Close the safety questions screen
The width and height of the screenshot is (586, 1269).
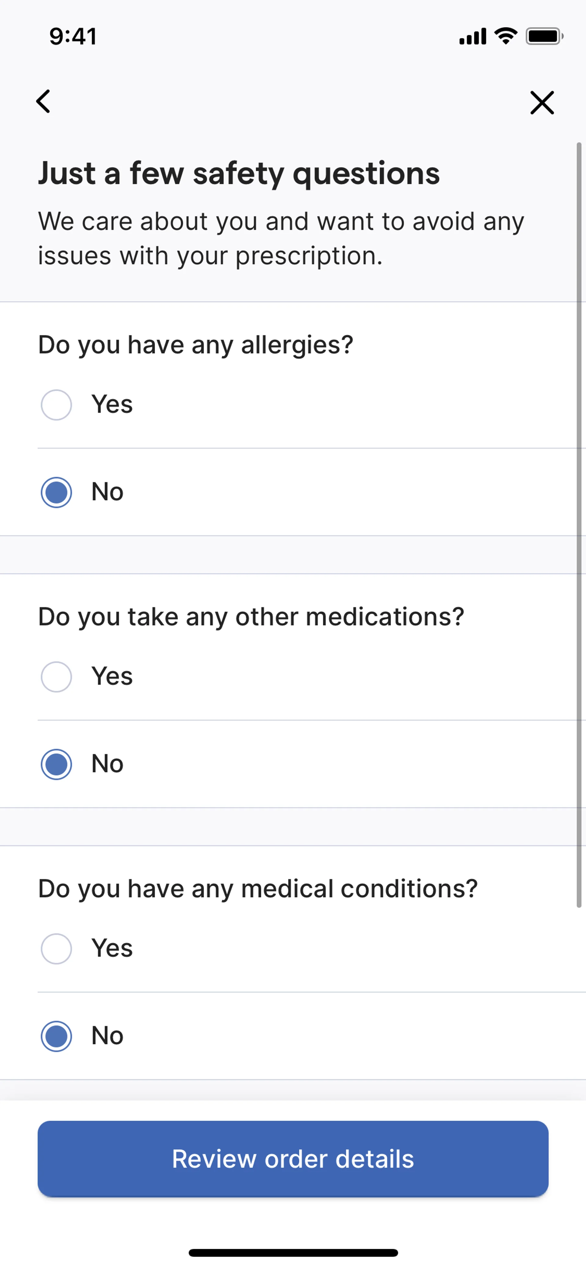(542, 103)
